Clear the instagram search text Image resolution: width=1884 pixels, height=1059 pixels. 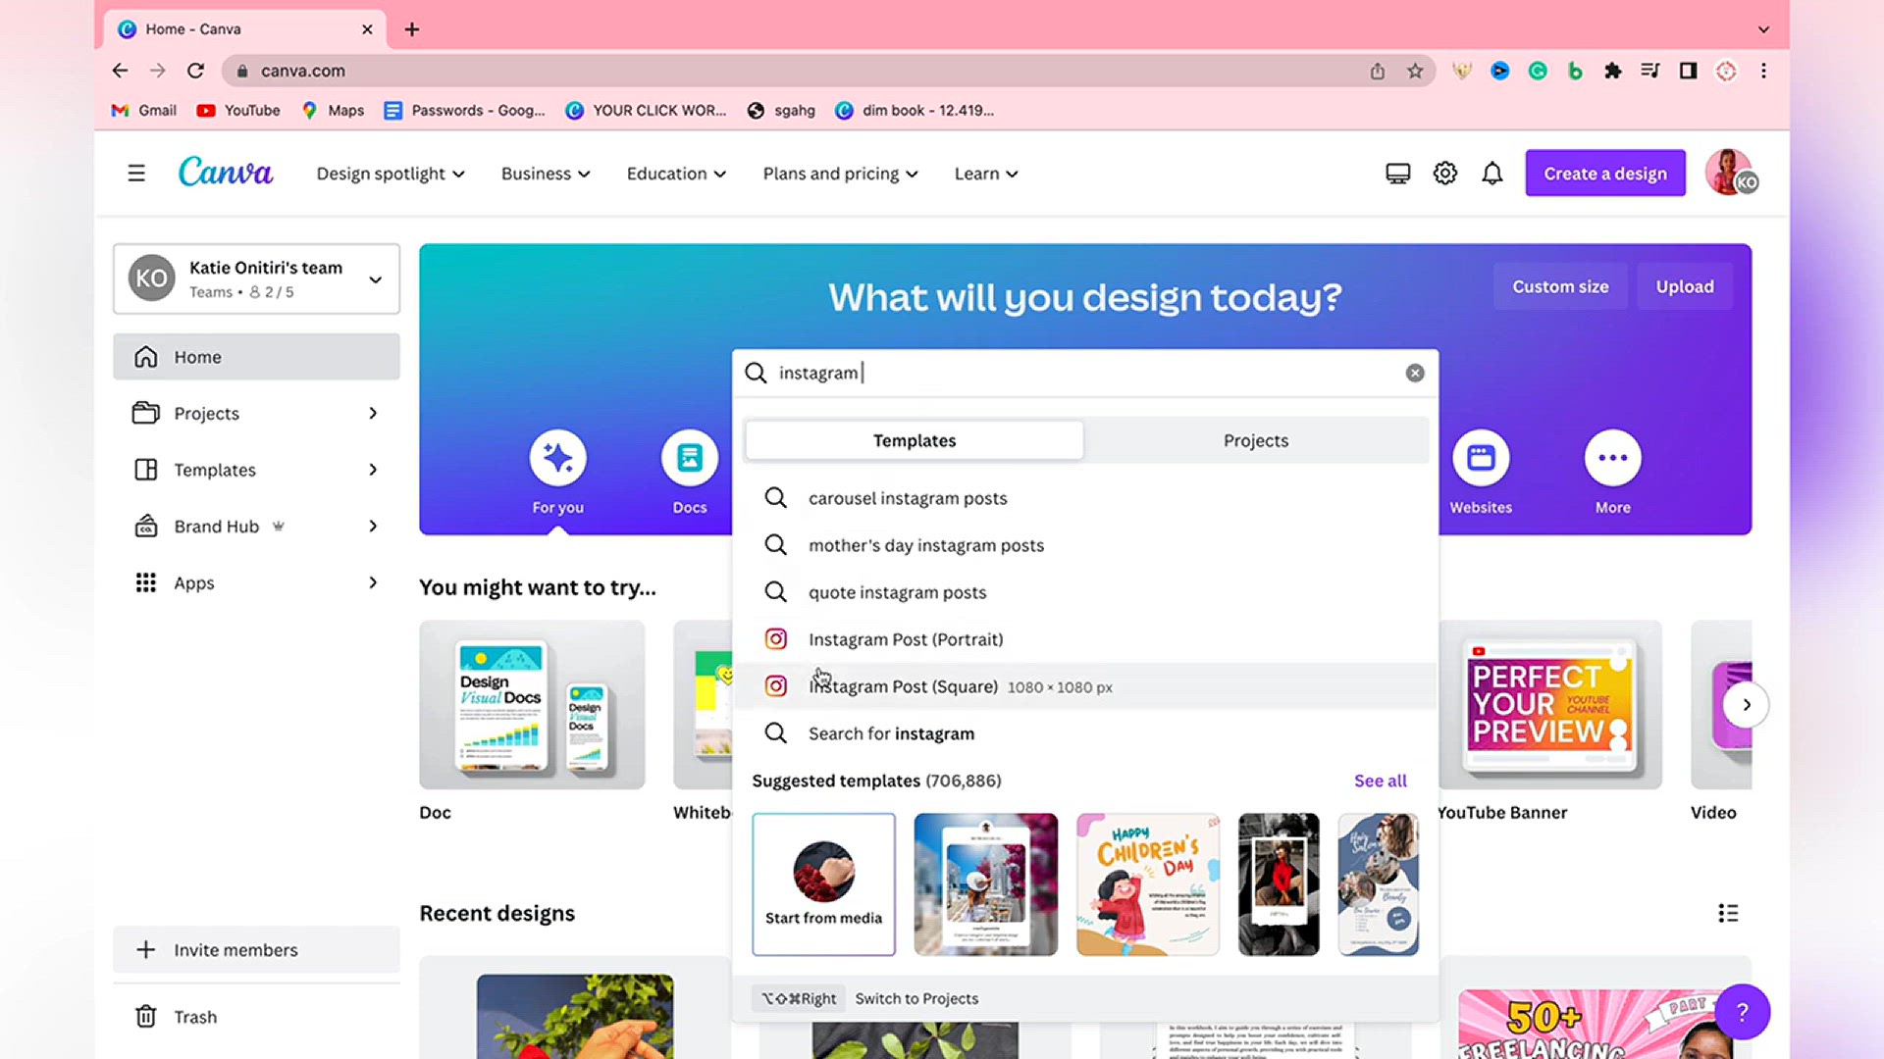pyautogui.click(x=1415, y=373)
